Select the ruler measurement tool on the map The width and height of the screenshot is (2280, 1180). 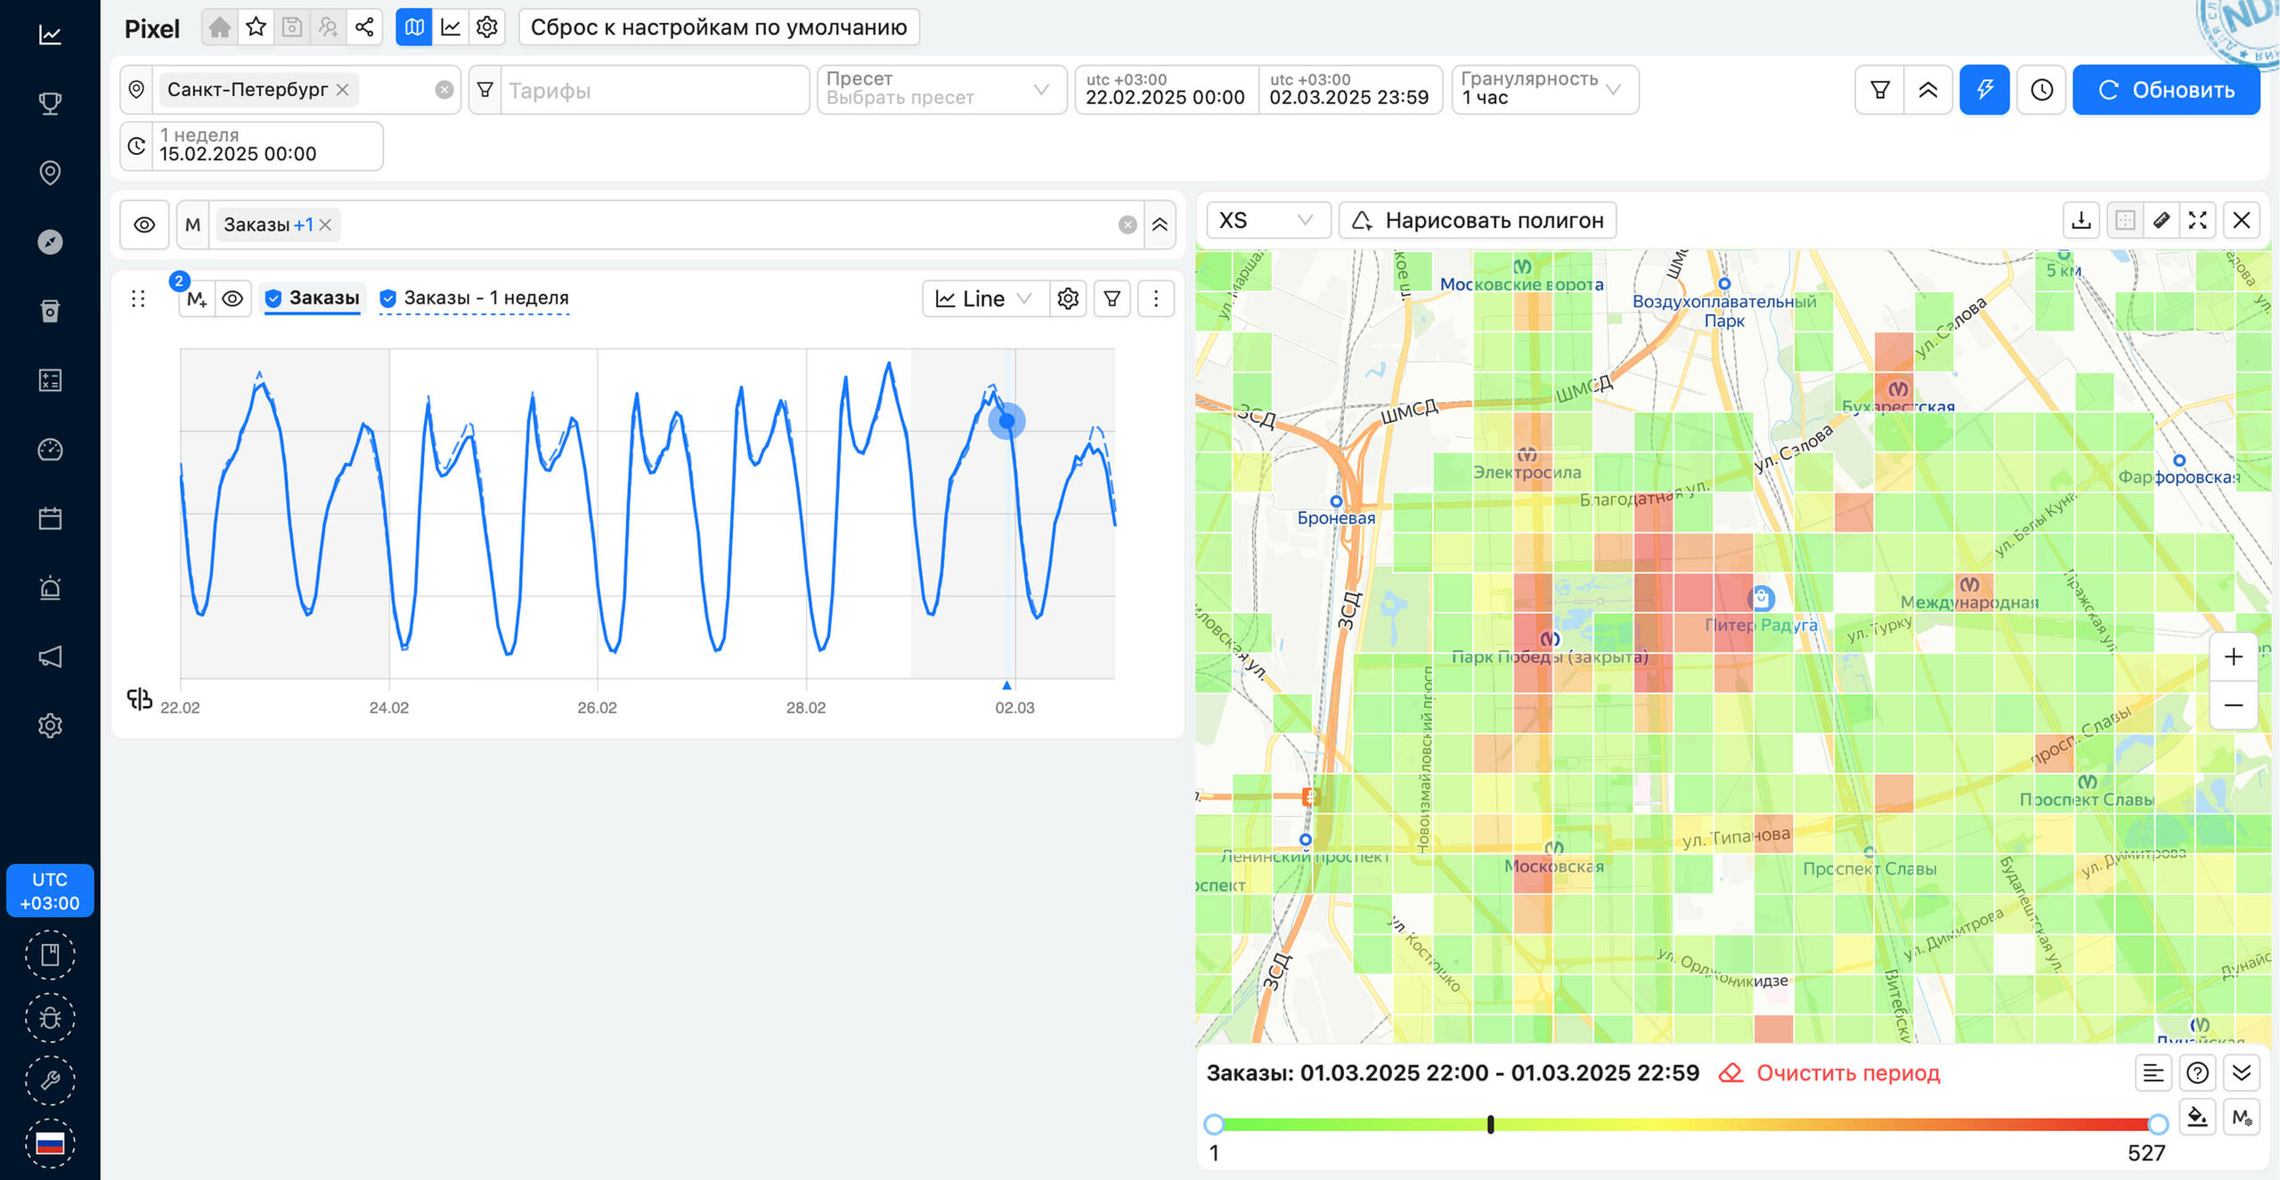(2162, 220)
